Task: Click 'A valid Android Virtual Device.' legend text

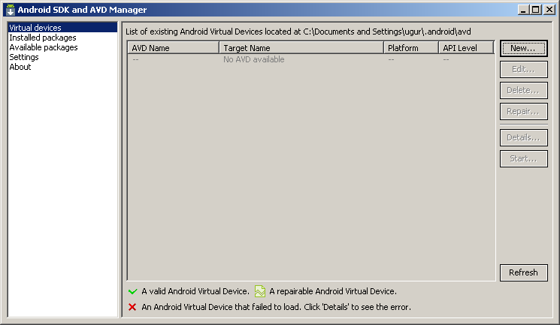Action: pyautogui.click(x=195, y=291)
